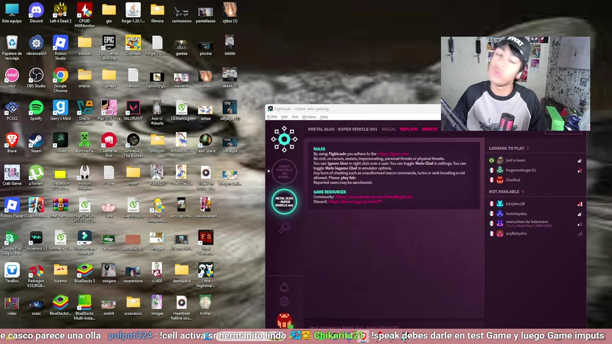Launch vibranceGUI from the desktop

tap(36, 46)
